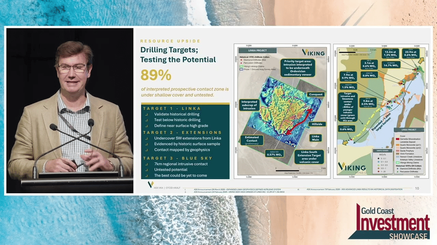Click the 0.6% WO3 callout near south-west arrow
Image resolution: width=437 pixels, height=245 pixels.
coord(347,128)
